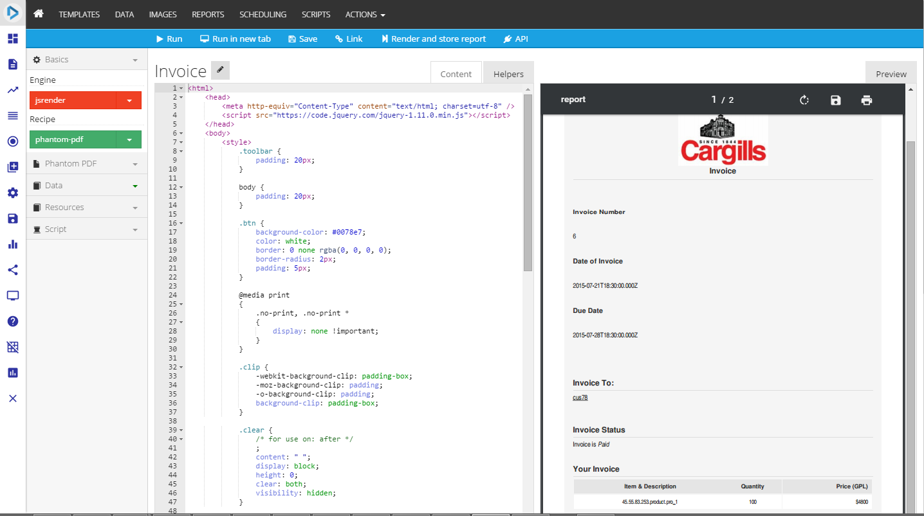
Task: Expand the Resources section
Action: pos(87,207)
